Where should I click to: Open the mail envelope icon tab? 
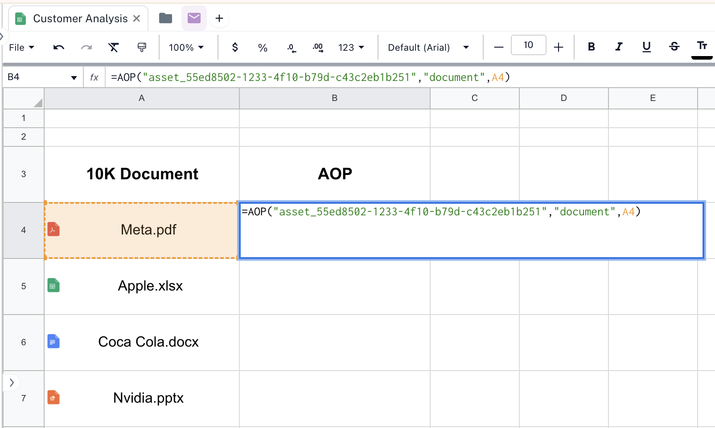click(194, 18)
